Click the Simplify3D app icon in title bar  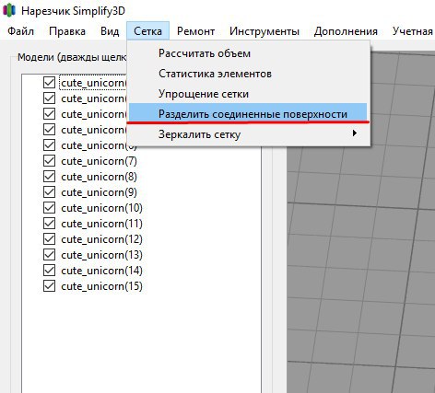tap(9, 10)
